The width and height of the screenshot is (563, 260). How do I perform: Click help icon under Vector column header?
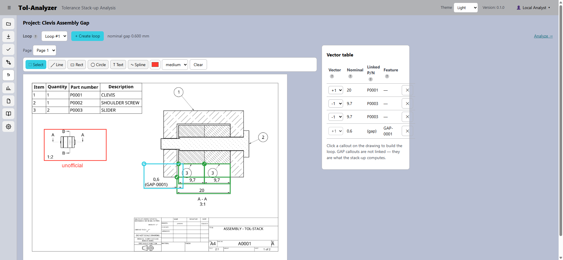[332, 76]
